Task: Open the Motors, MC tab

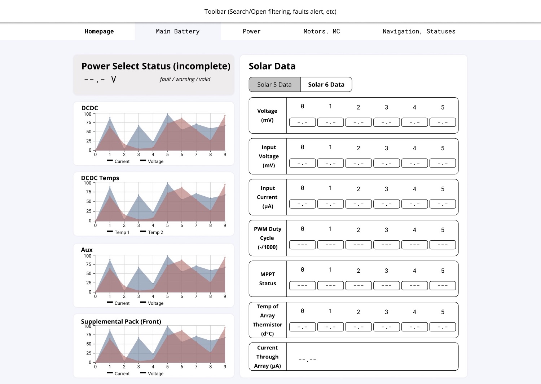Action: [x=321, y=31]
